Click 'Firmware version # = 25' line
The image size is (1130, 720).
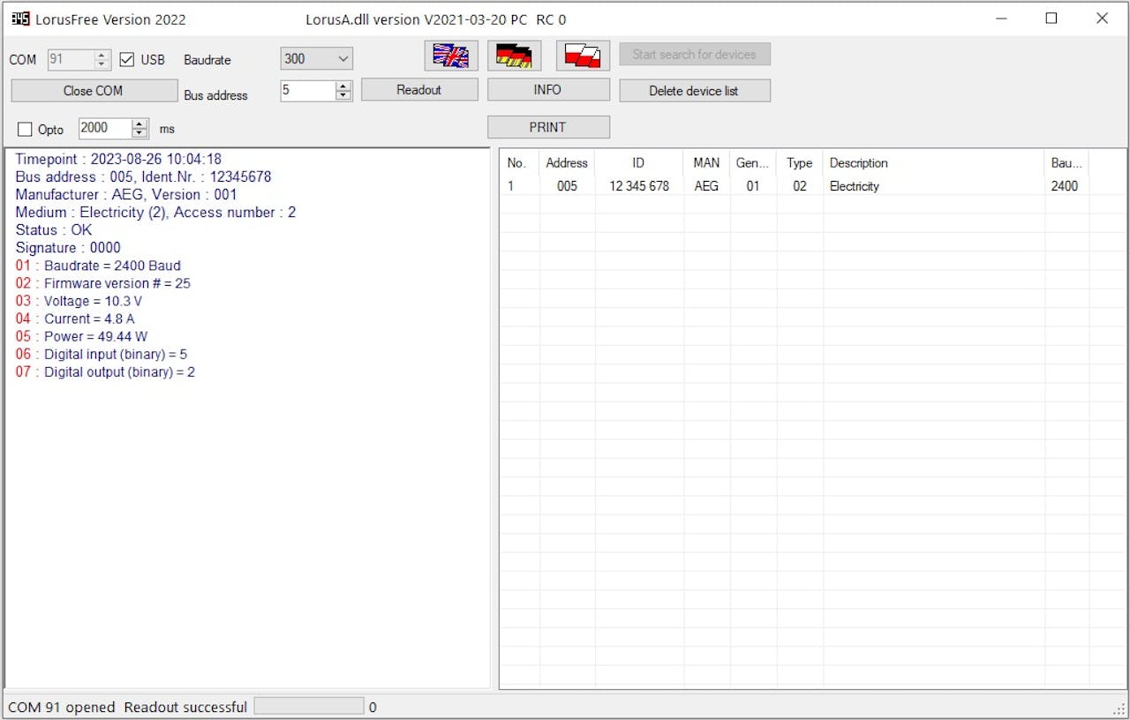point(102,283)
